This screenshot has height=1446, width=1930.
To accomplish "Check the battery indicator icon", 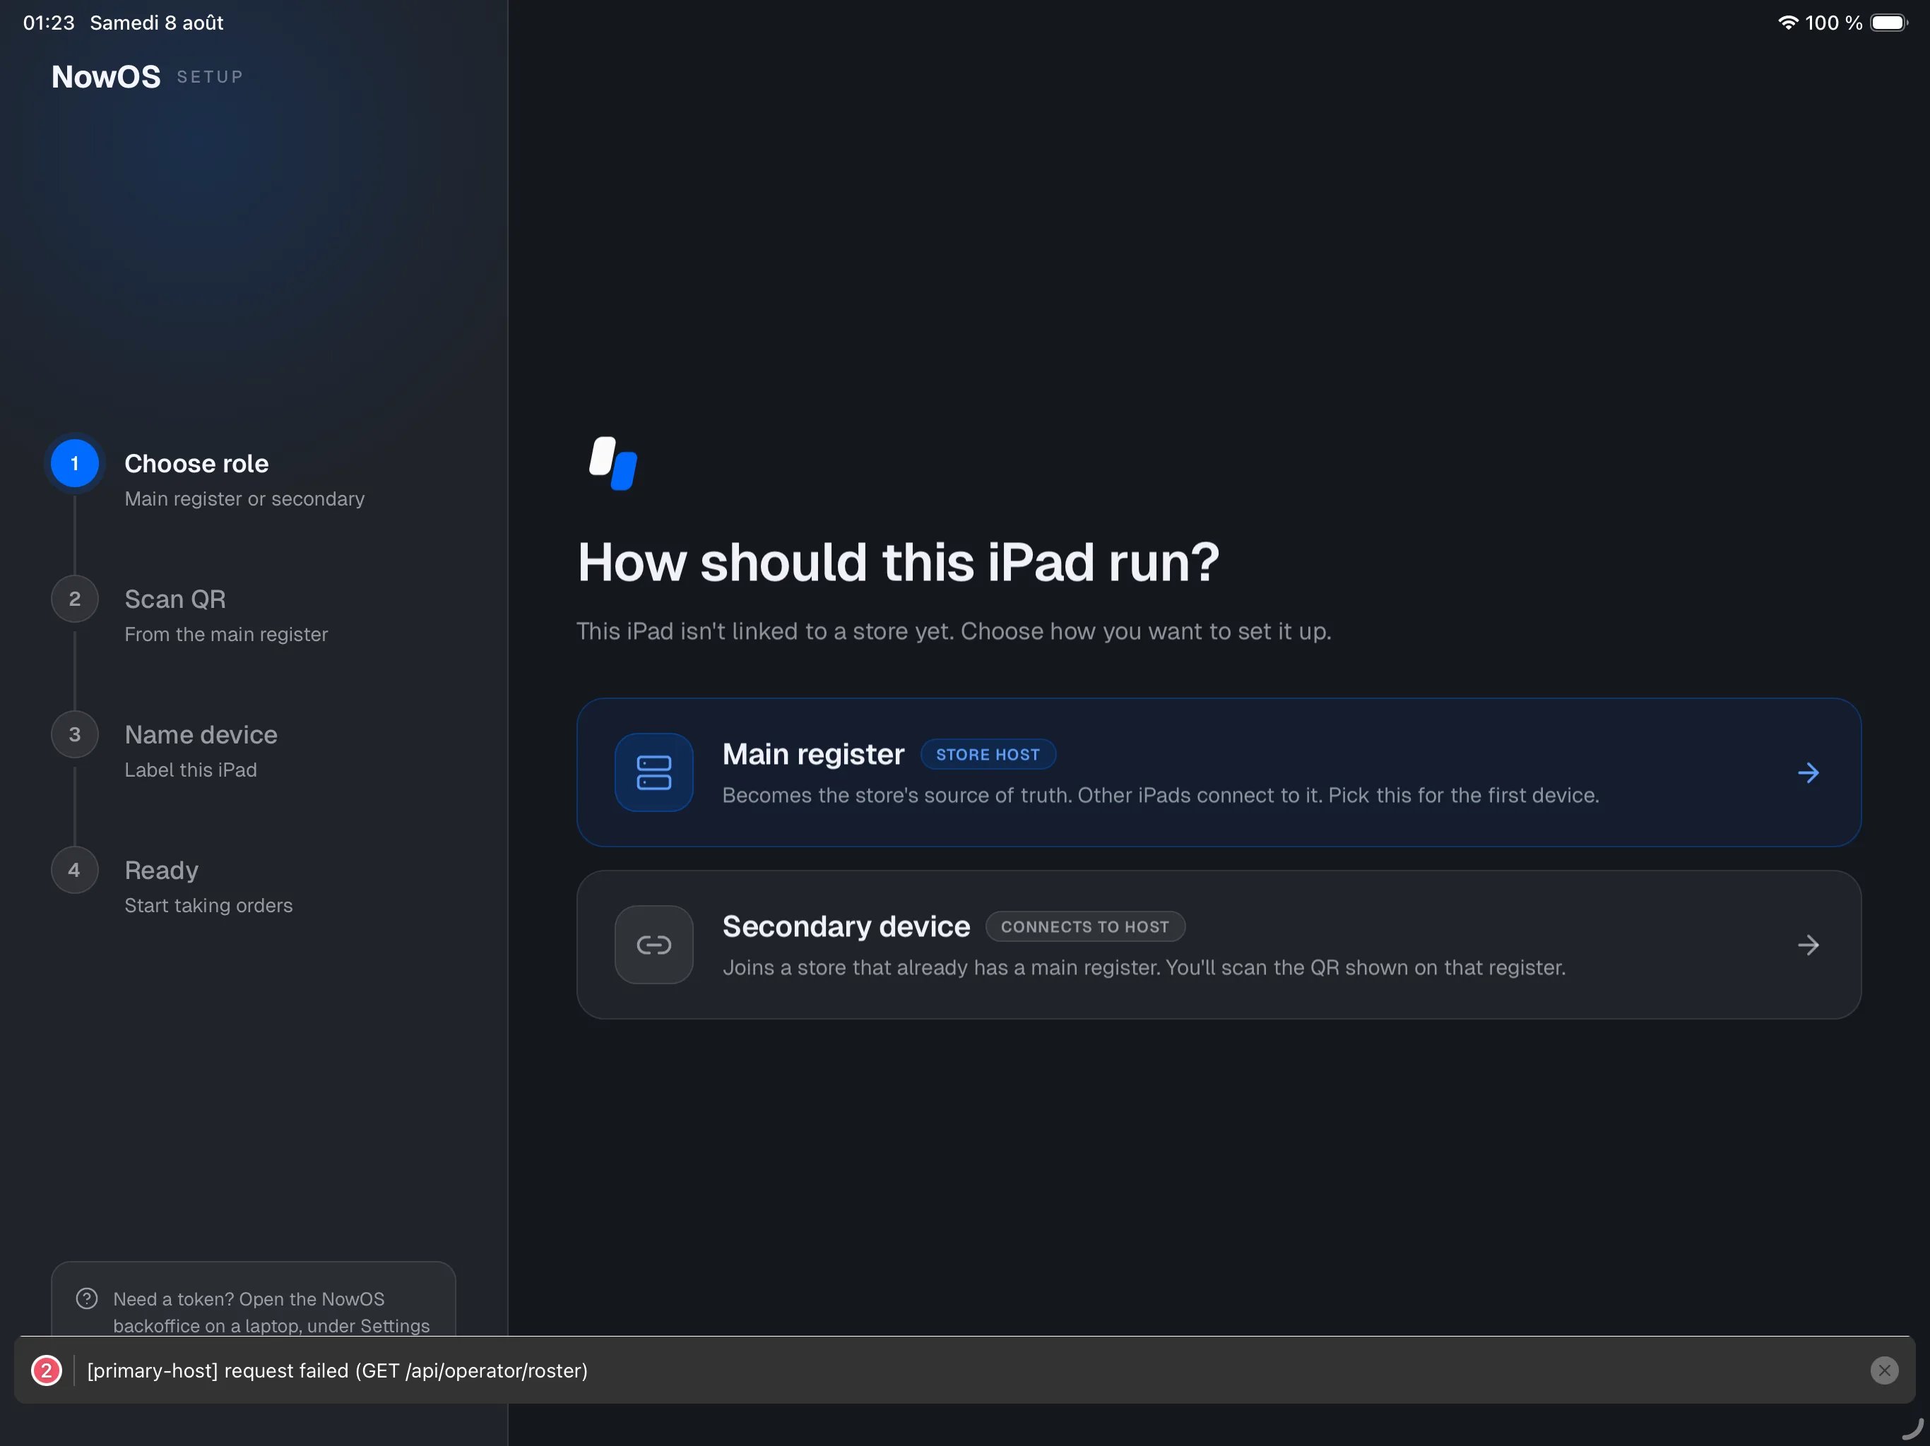I will tap(1889, 23).
